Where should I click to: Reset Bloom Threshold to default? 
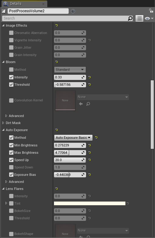89,85
